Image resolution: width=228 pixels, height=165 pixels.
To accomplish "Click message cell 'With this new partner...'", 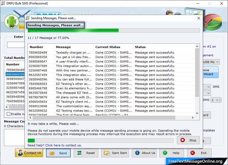I will (73, 70).
